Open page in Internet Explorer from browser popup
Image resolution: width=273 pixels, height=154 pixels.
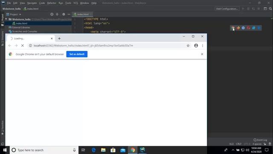point(254,28)
